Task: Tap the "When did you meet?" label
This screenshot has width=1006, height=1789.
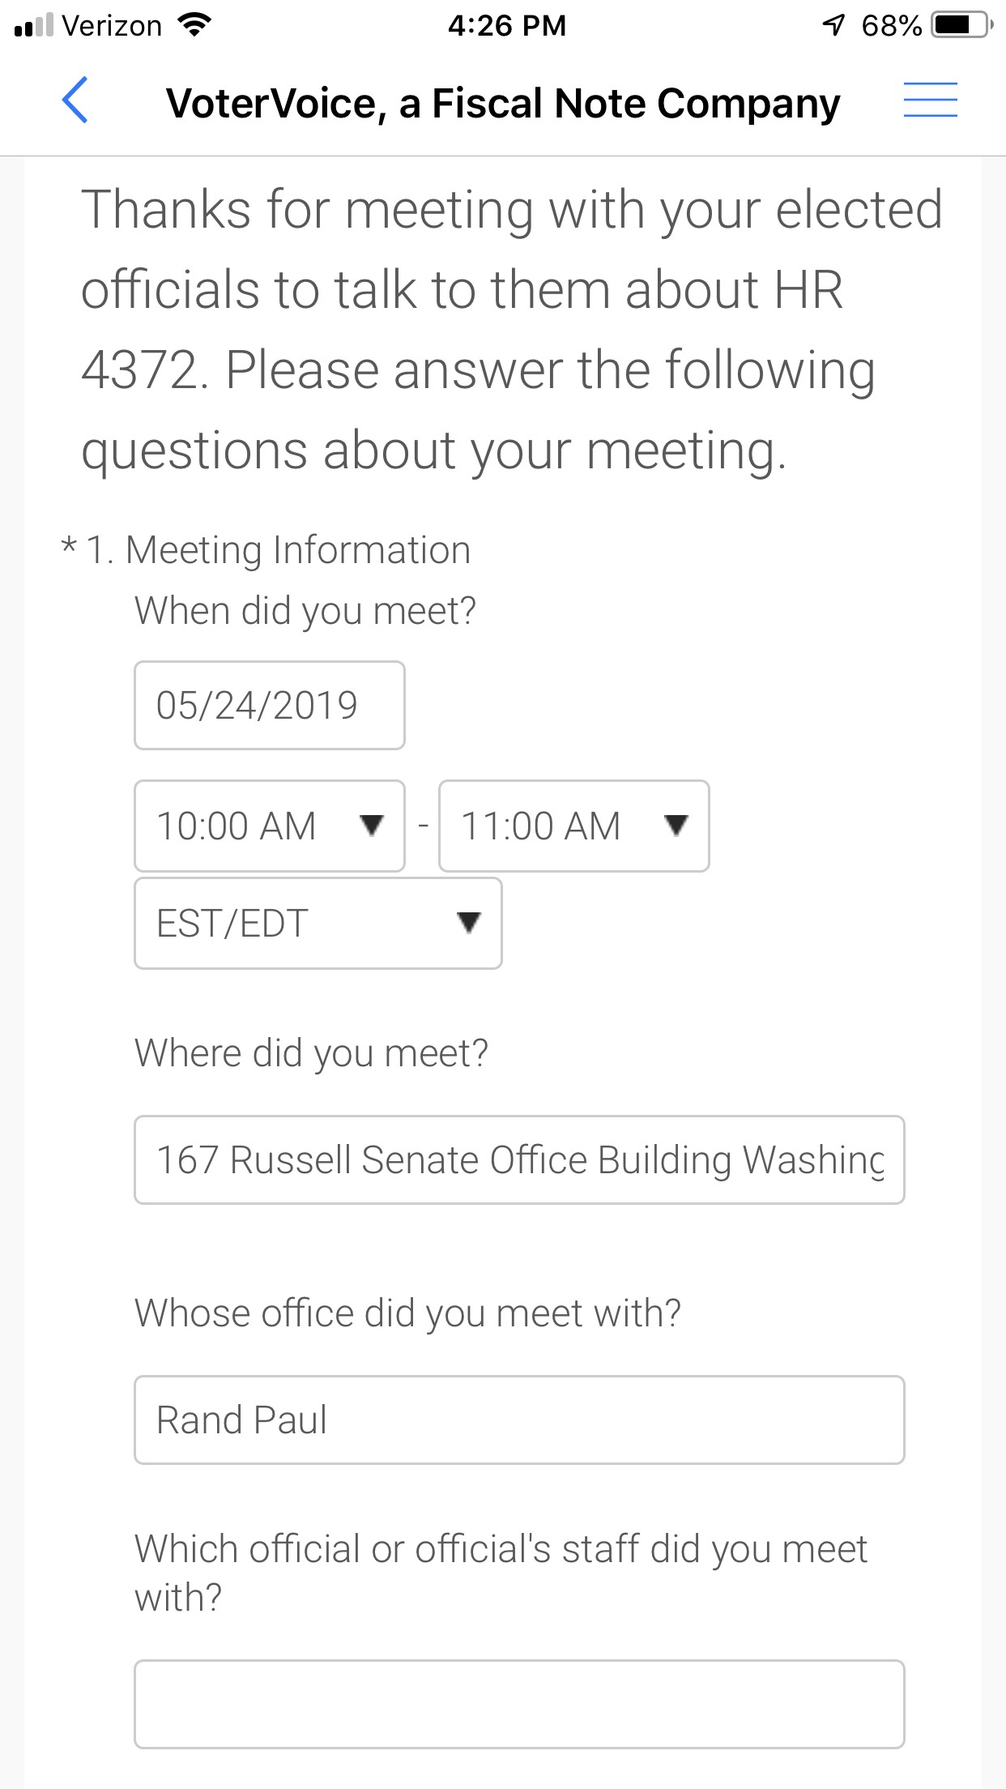Action: (x=305, y=610)
